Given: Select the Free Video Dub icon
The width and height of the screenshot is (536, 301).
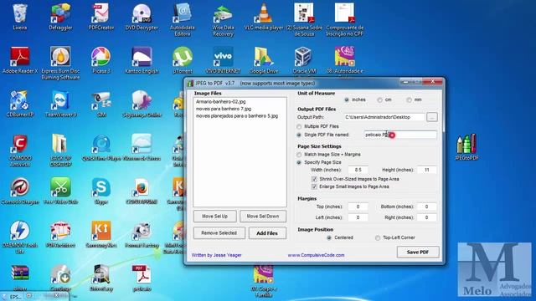Looking at the screenshot, I should (60, 191).
